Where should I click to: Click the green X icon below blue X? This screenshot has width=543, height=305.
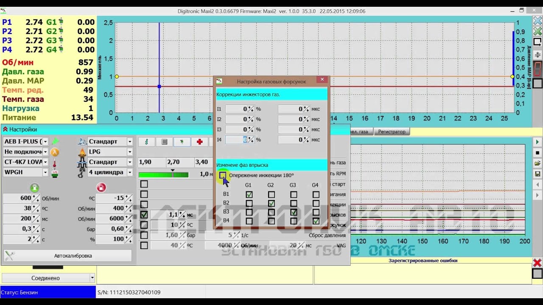pos(537,32)
